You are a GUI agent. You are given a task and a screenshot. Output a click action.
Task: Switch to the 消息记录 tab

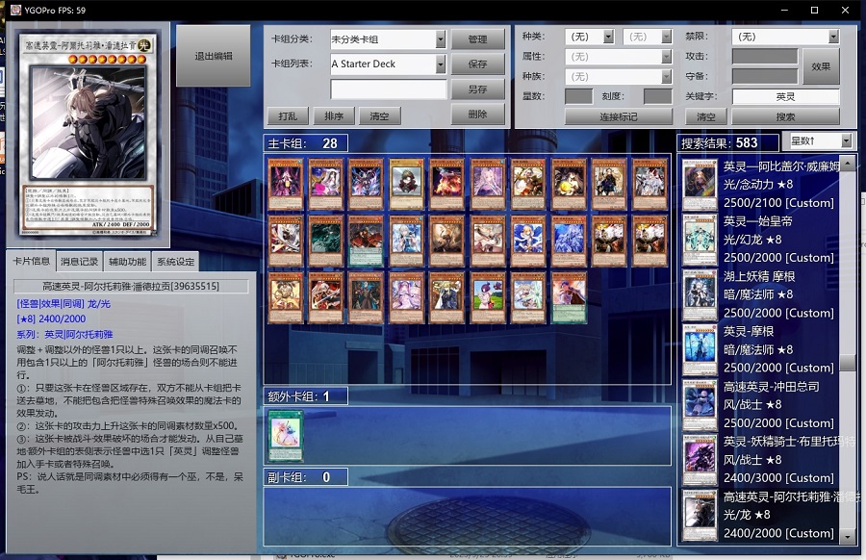coord(79,262)
